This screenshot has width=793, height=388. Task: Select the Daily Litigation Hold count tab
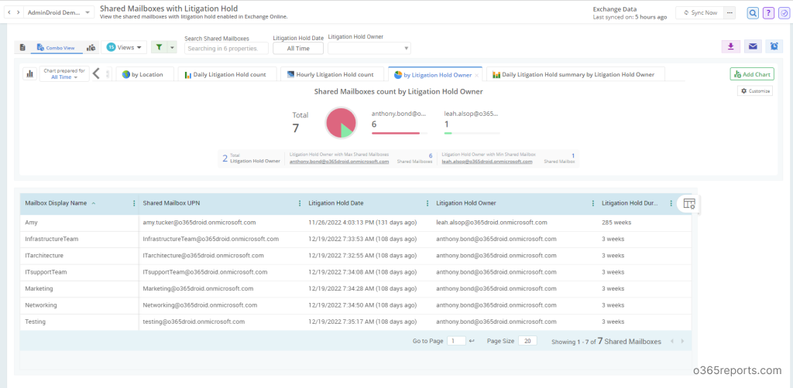pyautogui.click(x=227, y=74)
